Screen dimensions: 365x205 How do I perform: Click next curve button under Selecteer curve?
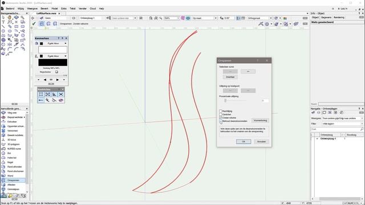pos(248,71)
